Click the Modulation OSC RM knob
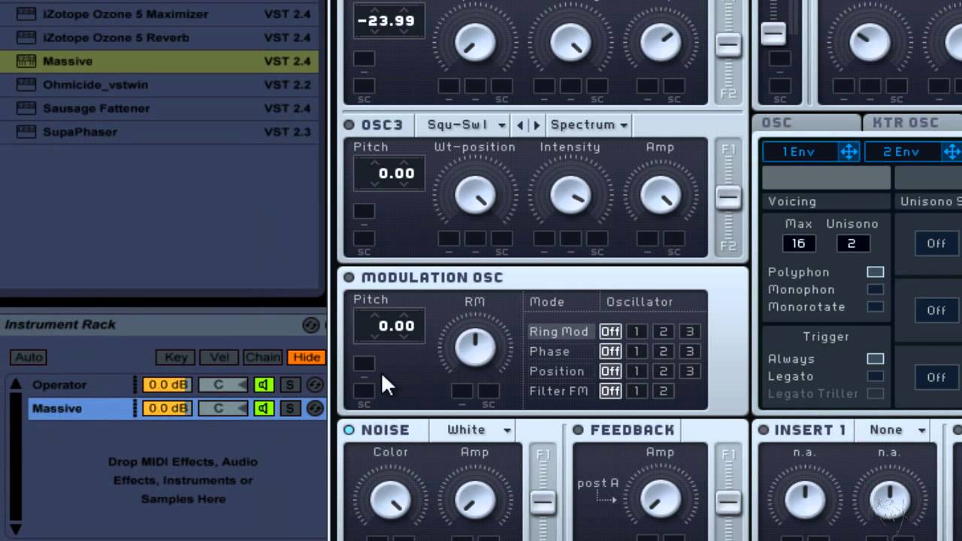Screen dimensions: 962x541 475,349
